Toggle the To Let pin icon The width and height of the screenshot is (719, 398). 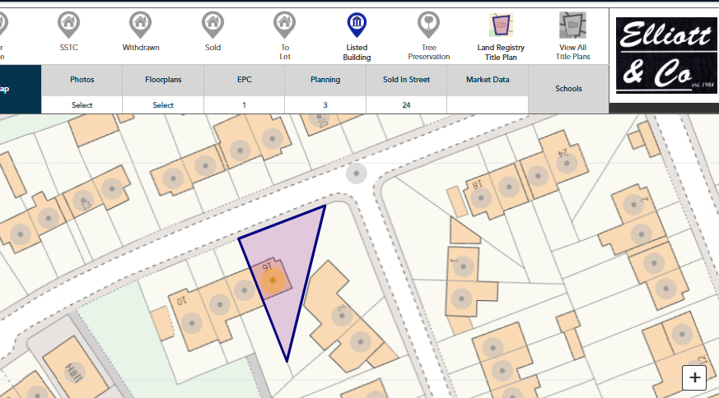284,25
